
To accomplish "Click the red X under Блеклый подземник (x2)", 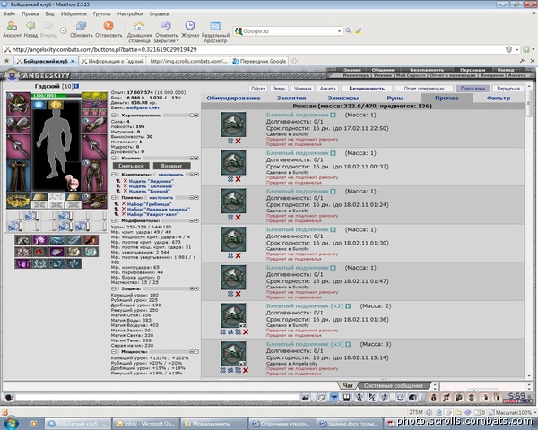I will [x=246, y=332].
